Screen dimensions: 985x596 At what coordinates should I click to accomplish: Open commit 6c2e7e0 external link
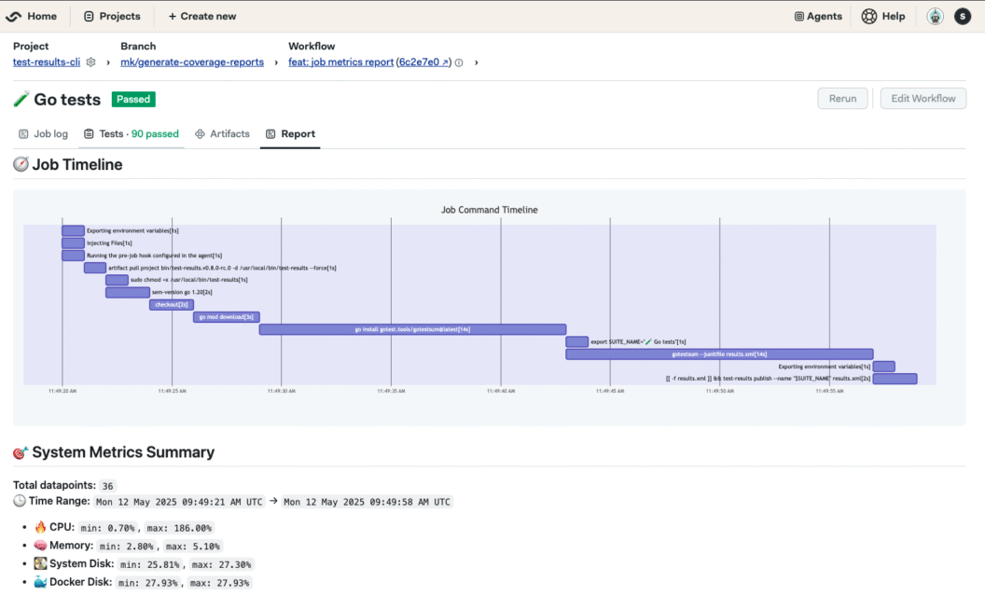coord(424,62)
